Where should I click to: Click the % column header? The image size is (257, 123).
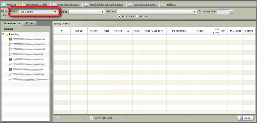128,31
